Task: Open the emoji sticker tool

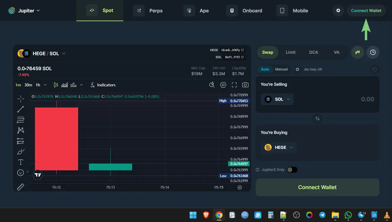Action: [x=21, y=173]
